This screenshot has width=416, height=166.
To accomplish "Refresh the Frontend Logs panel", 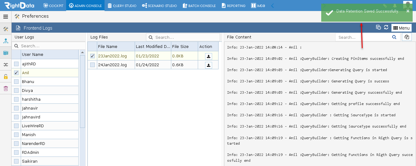I will [x=386, y=27].
